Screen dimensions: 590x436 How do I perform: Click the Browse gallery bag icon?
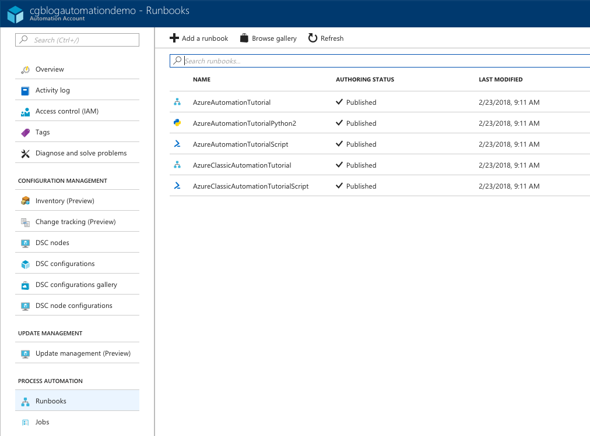click(244, 38)
